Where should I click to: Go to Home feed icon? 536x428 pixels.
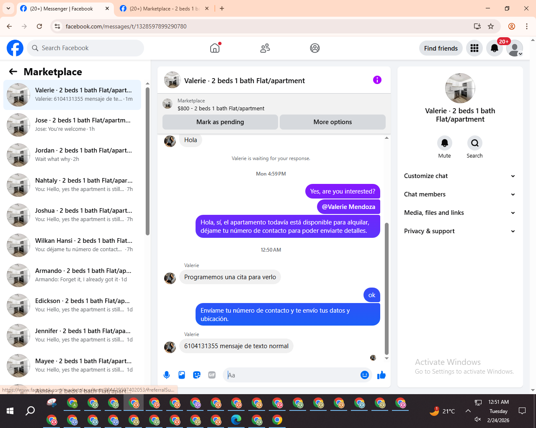tap(215, 48)
